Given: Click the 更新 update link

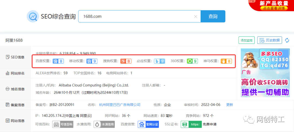Looking at the screenshot, I should coord(230,105).
